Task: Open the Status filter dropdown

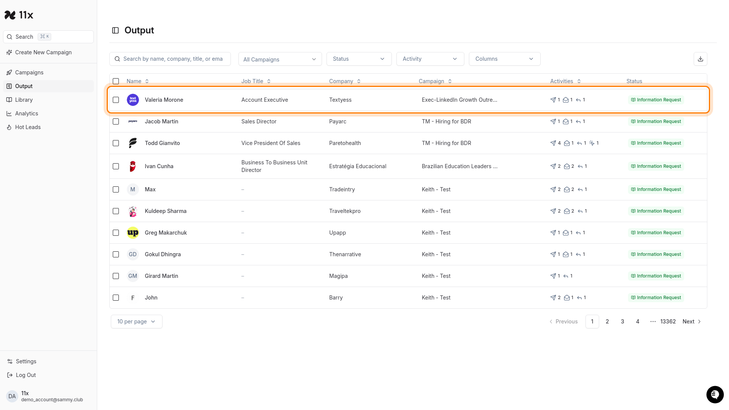Action: 359,59
